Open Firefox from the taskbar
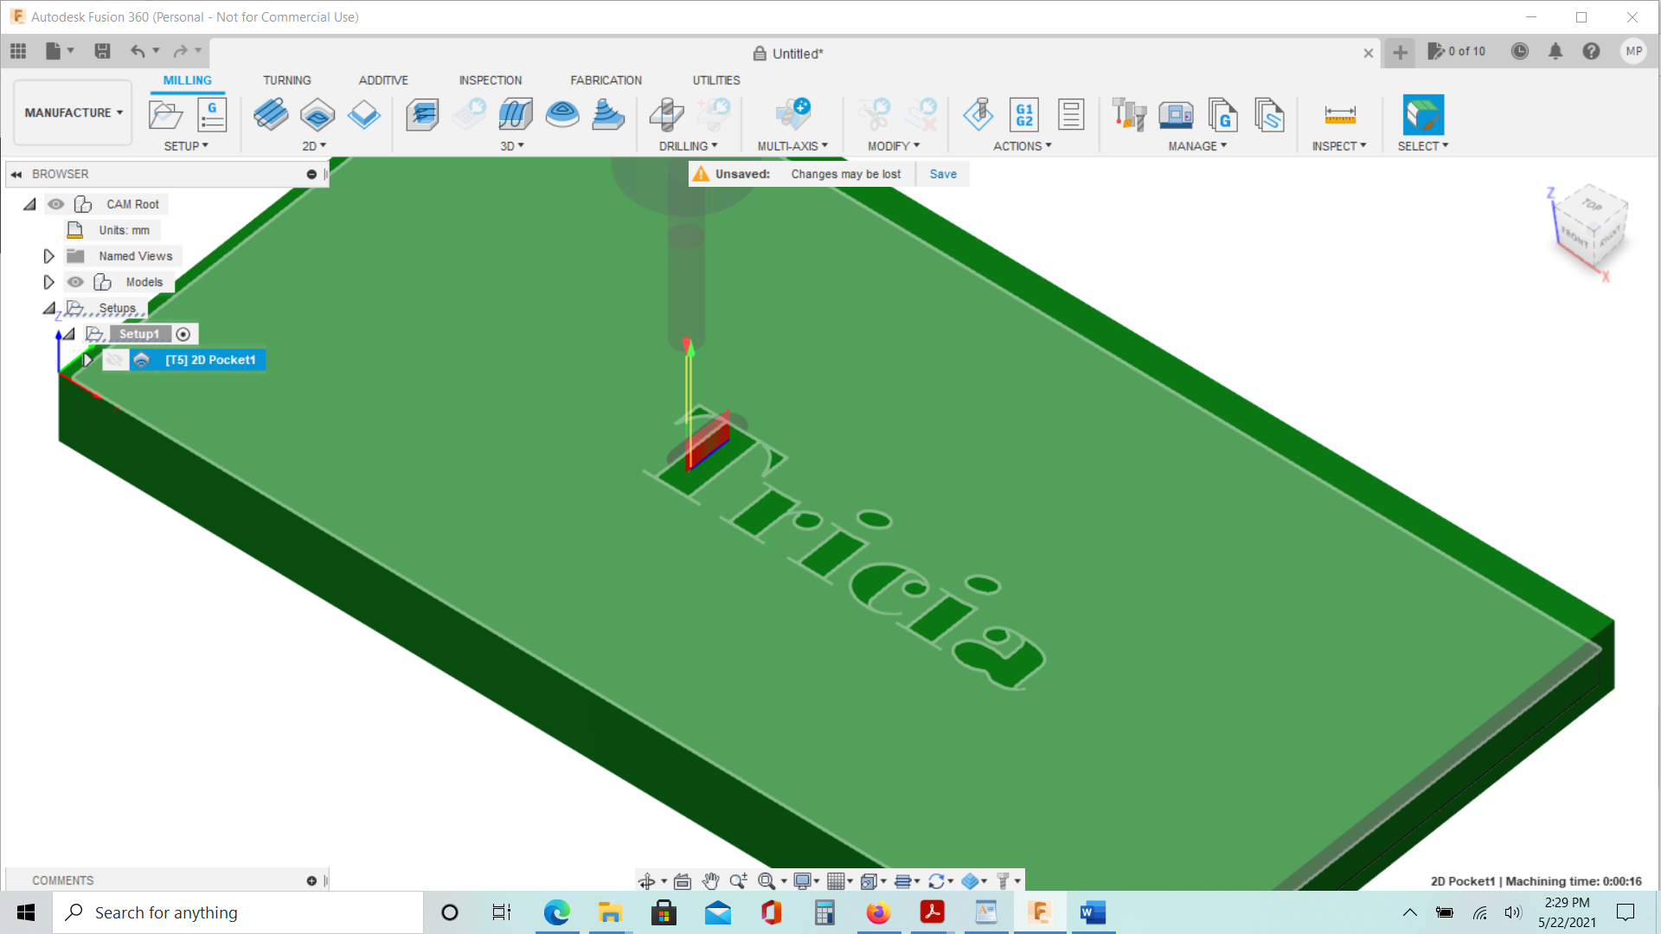 pos(878,912)
